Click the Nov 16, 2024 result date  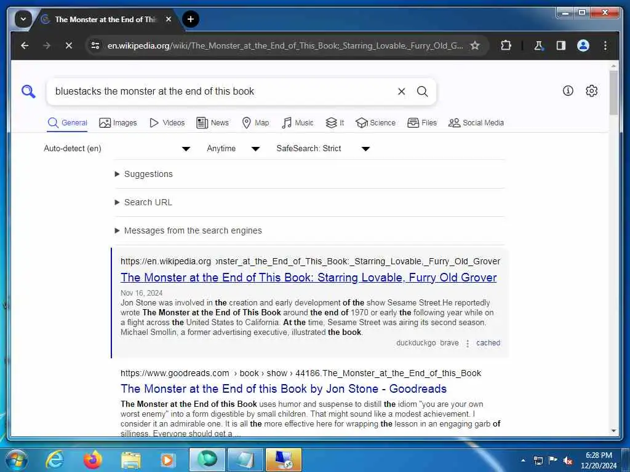coord(142,293)
